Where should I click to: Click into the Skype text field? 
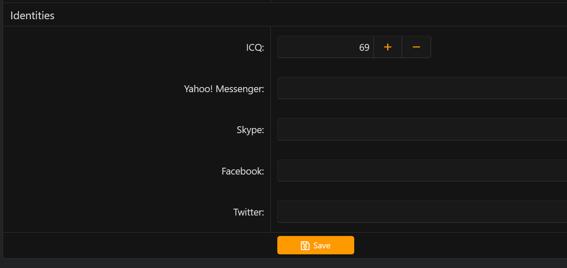point(422,129)
